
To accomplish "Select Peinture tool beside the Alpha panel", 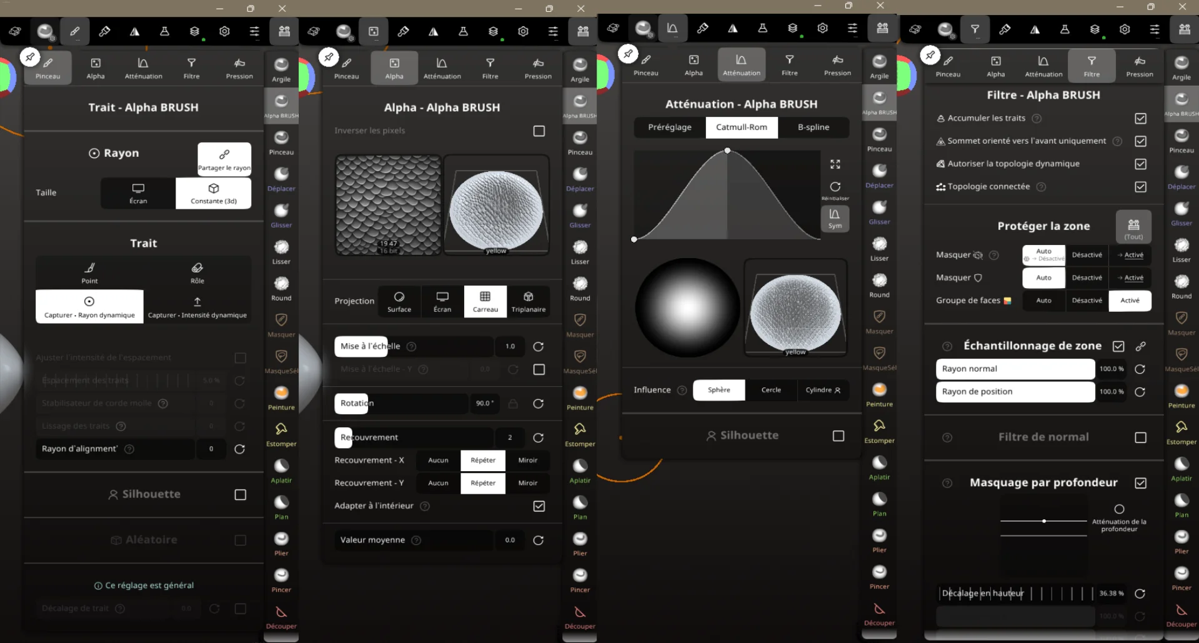I will point(580,397).
